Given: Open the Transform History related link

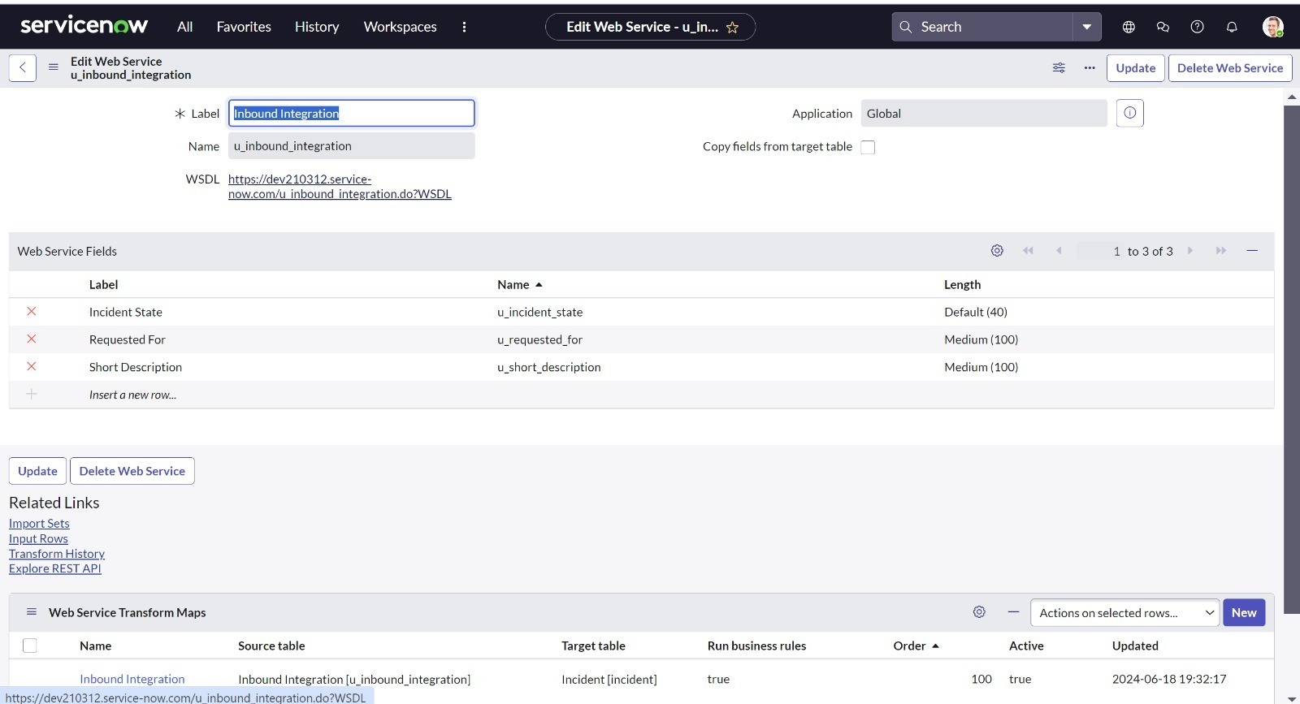Looking at the screenshot, I should (57, 554).
